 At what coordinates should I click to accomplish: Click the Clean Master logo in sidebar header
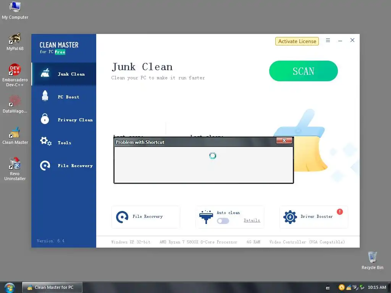[x=59, y=45]
